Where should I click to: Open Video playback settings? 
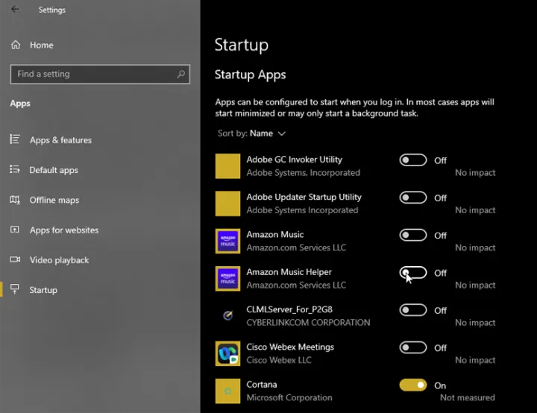(59, 260)
